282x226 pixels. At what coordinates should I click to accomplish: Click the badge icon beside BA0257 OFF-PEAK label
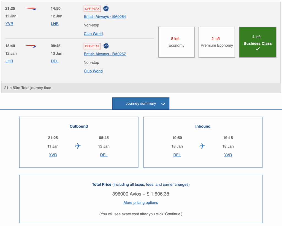106,46
